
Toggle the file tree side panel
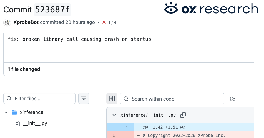click(112, 99)
